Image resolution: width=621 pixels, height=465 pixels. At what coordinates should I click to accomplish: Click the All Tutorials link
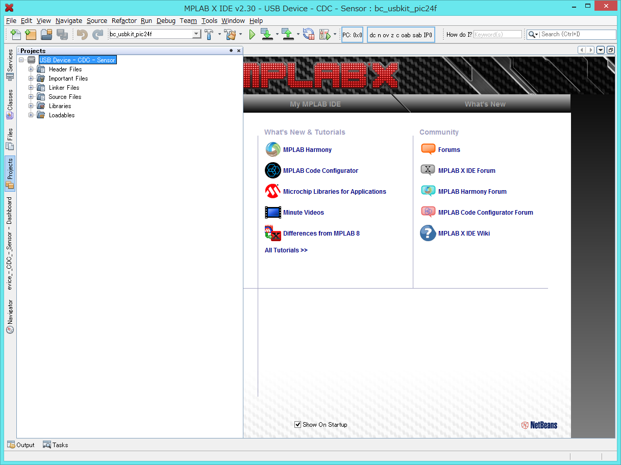point(286,250)
